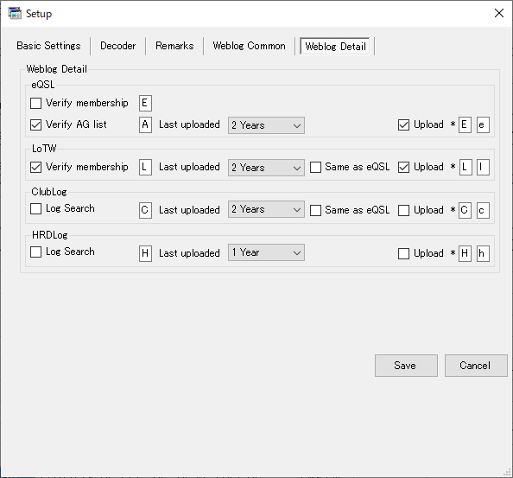Enable eQSL Verify membership checkbox
The height and width of the screenshot is (478, 513).
click(35, 103)
